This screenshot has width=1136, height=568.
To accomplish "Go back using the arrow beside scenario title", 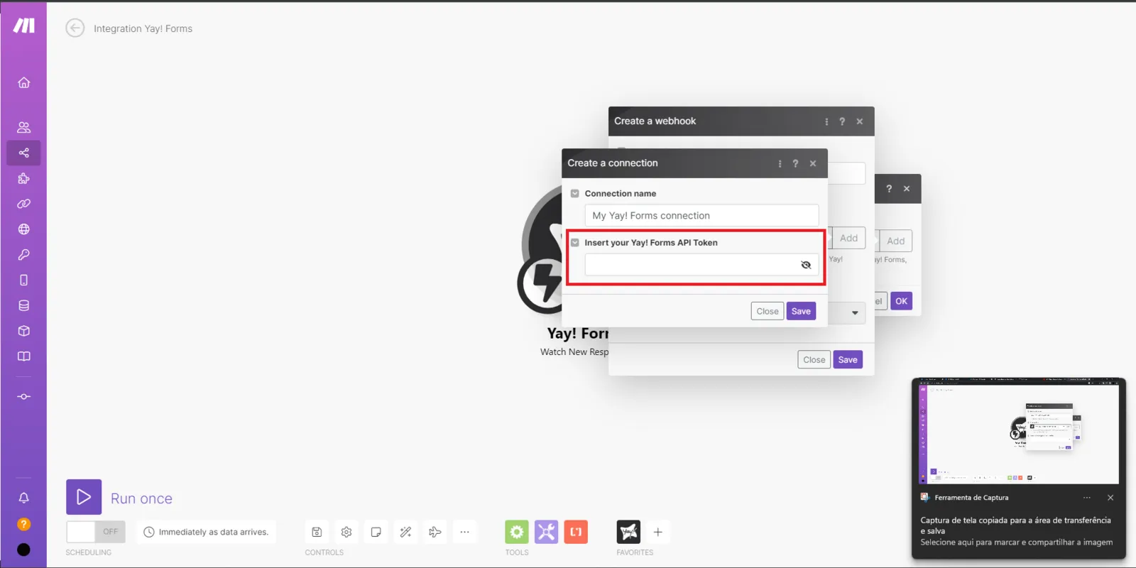I will click(x=75, y=28).
